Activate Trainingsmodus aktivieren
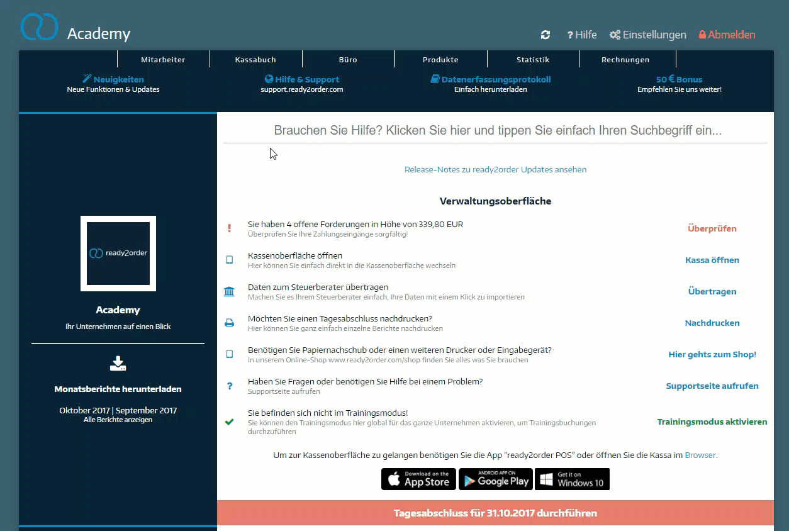This screenshot has height=531, width=789. 712,422
